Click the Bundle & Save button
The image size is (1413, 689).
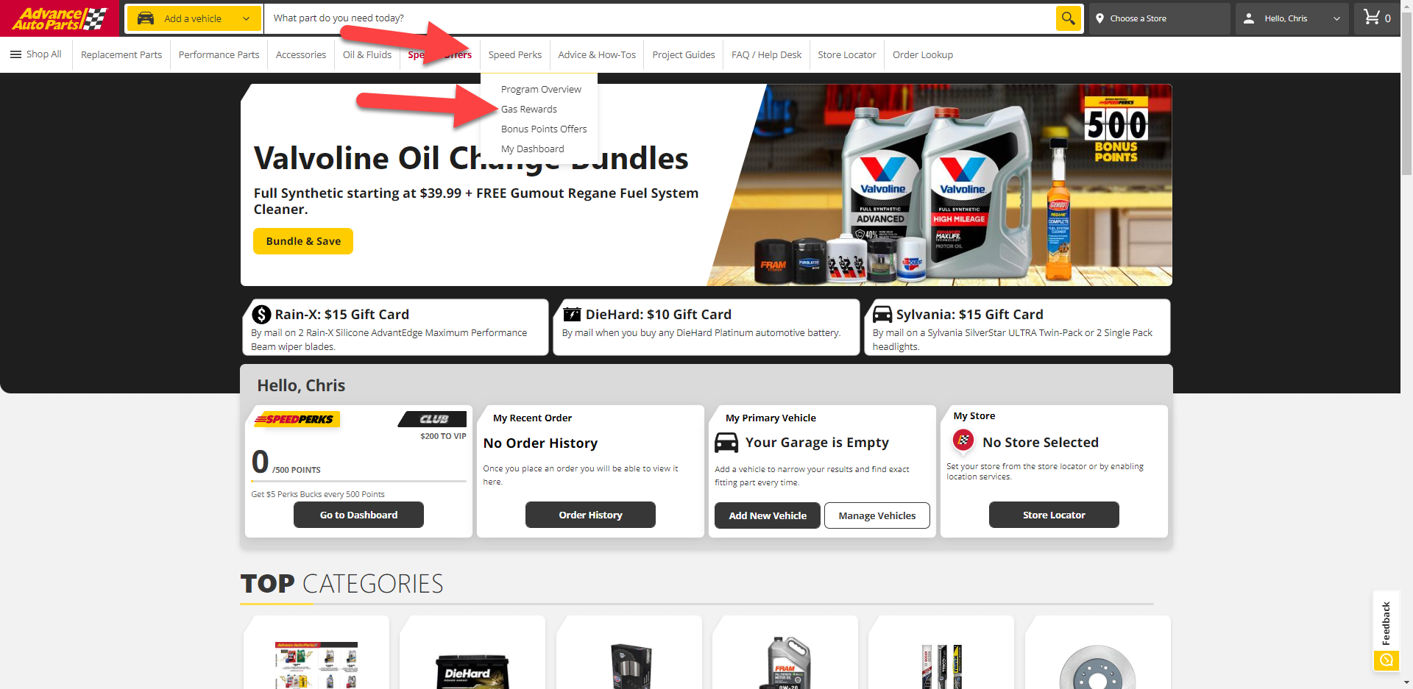coord(303,241)
